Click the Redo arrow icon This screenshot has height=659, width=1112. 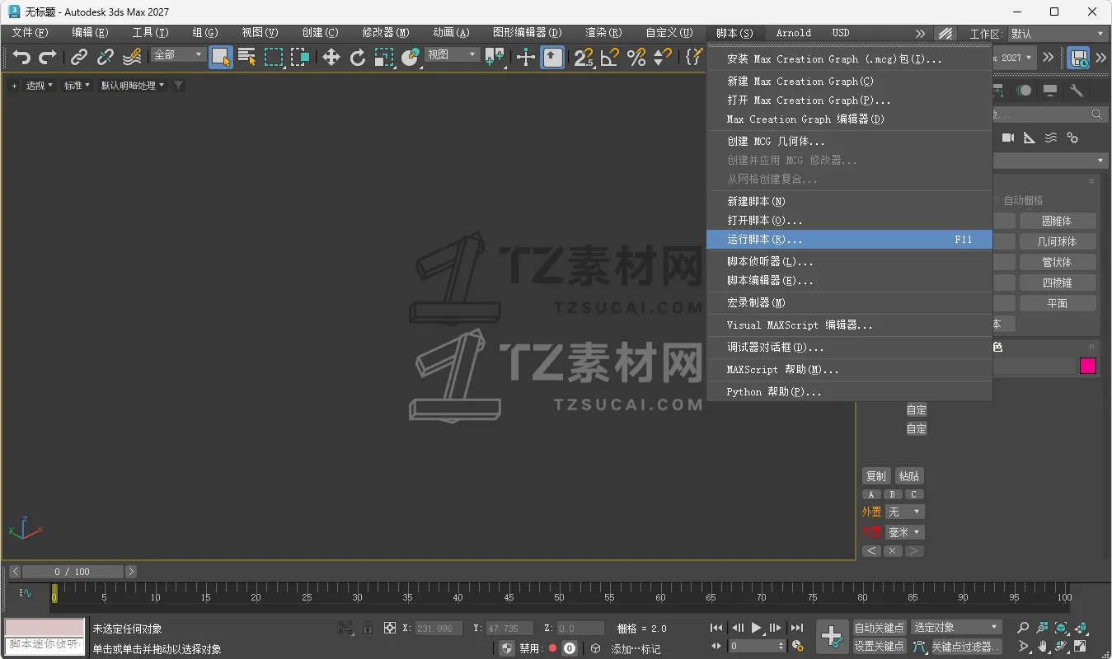click(x=48, y=57)
